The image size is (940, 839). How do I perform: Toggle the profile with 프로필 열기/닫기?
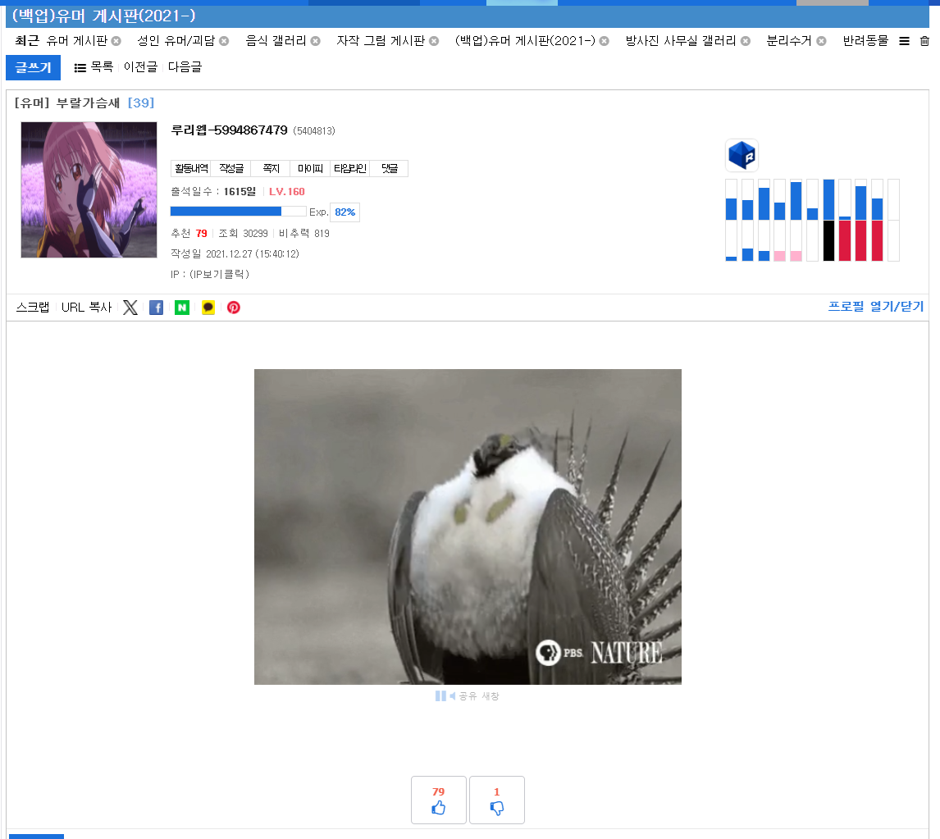click(x=875, y=307)
